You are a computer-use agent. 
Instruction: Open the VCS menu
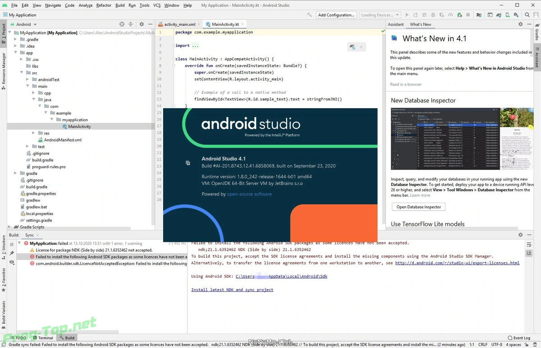tap(157, 5)
